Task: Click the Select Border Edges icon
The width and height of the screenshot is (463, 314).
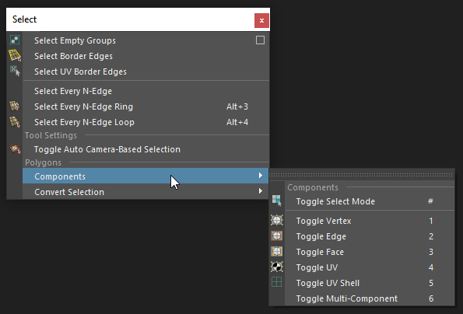Action: [x=15, y=55]
